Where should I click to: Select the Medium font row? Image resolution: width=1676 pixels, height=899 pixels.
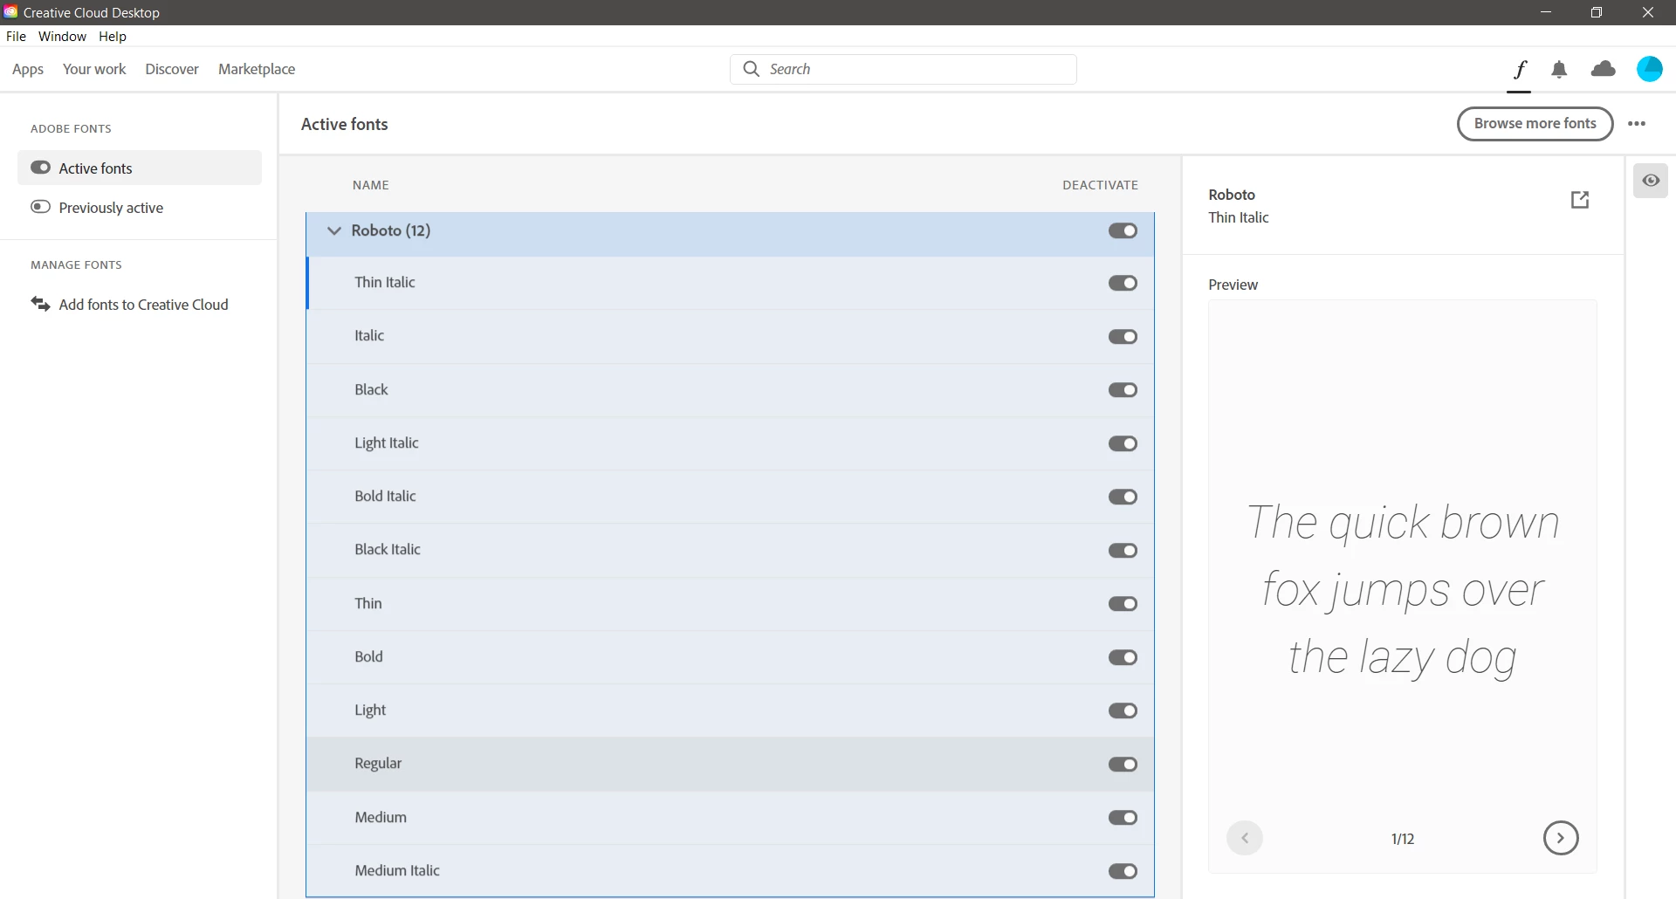pos(730,818)
